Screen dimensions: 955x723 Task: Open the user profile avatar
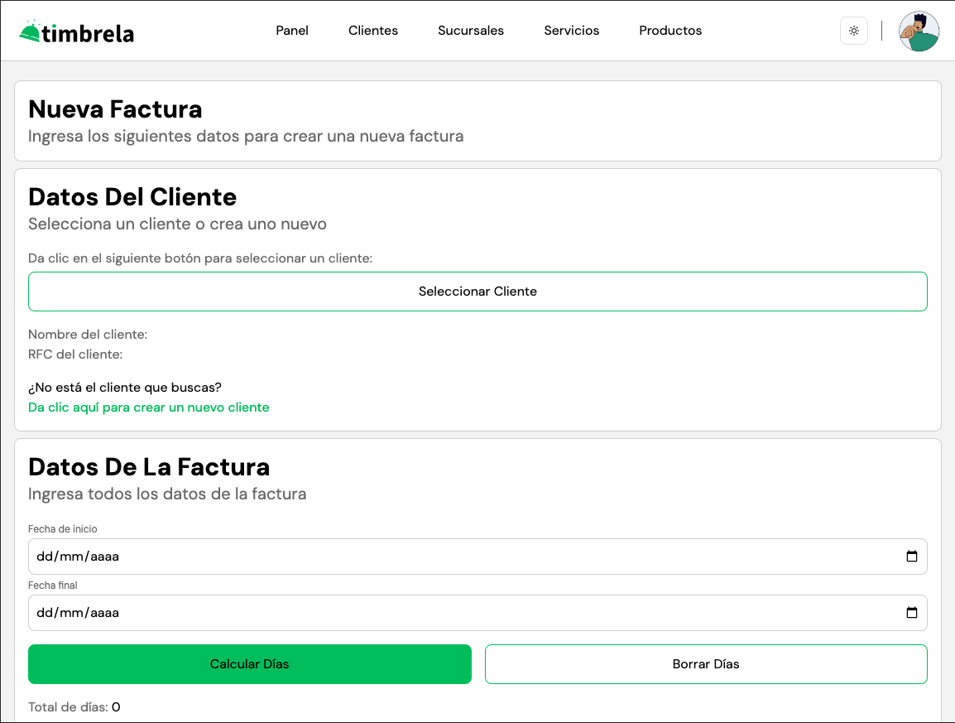point(919,31)
